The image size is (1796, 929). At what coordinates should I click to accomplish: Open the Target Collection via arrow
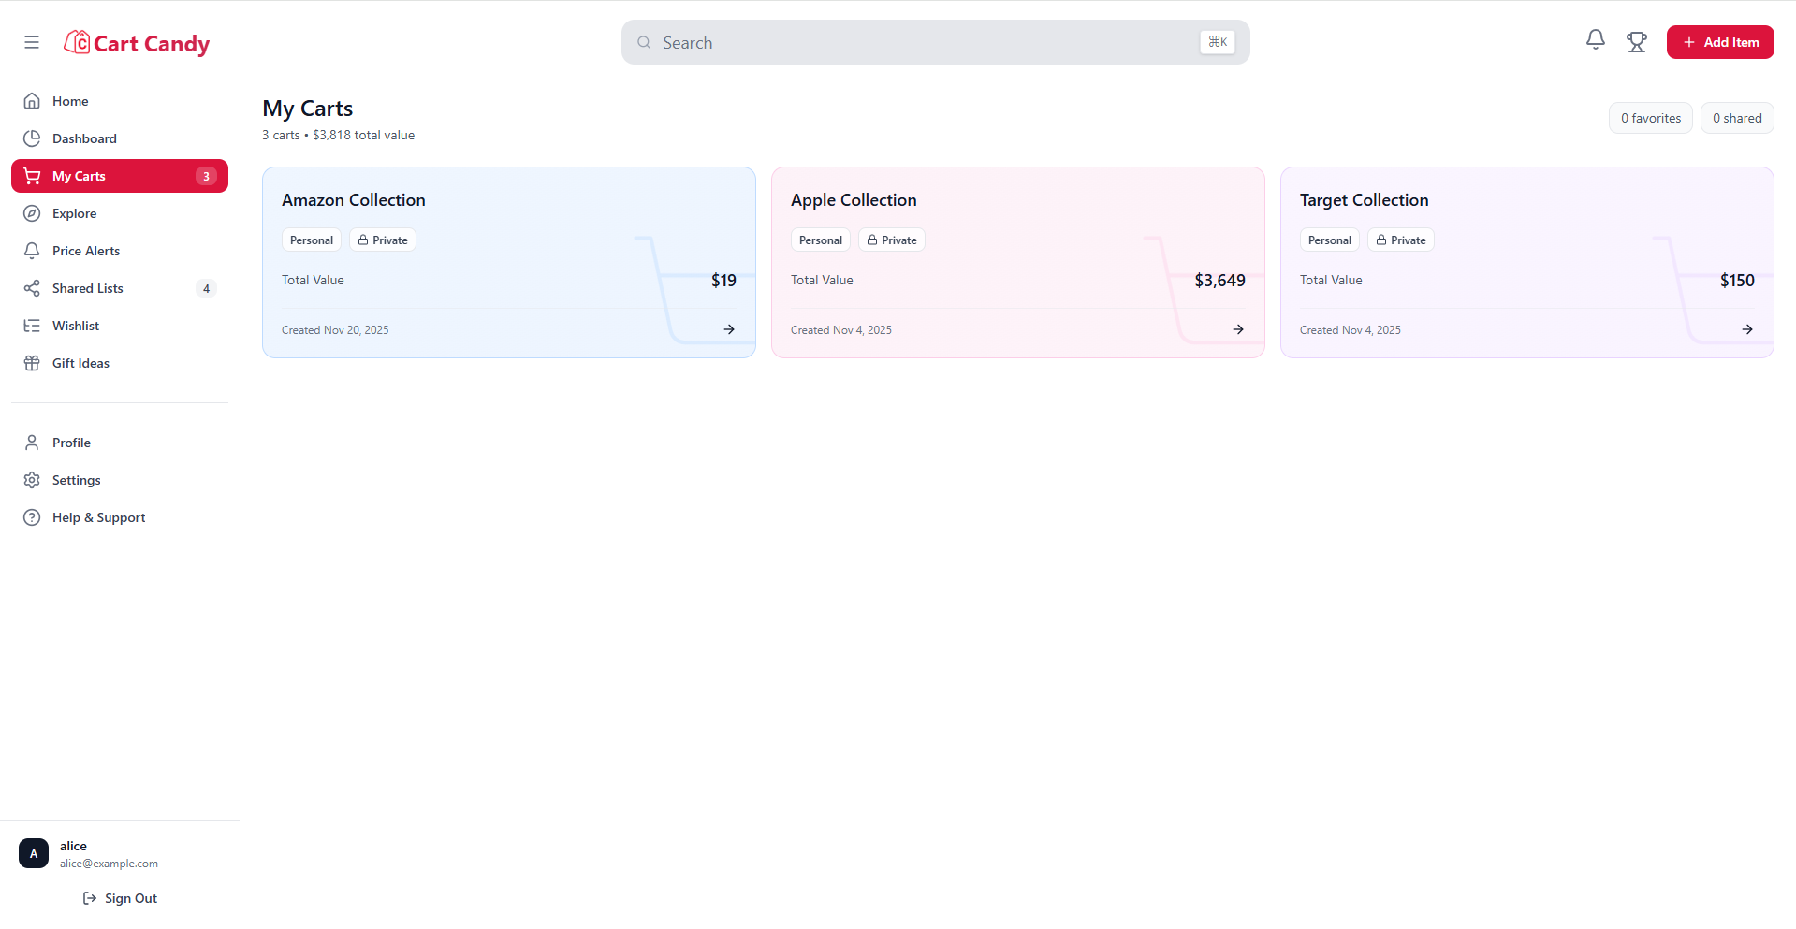coord(1747,328)
